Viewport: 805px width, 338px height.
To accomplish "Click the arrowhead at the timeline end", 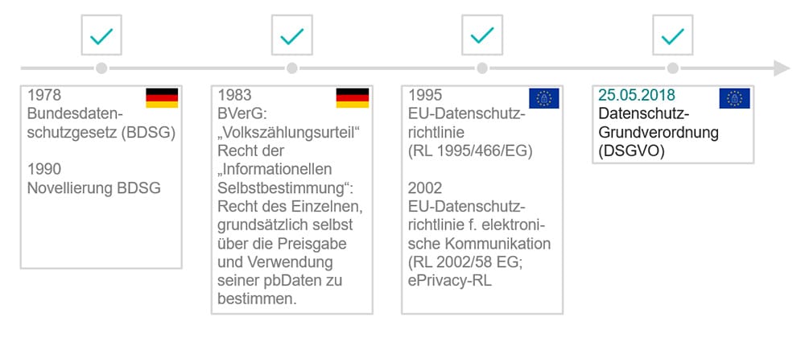I will 782,68.
